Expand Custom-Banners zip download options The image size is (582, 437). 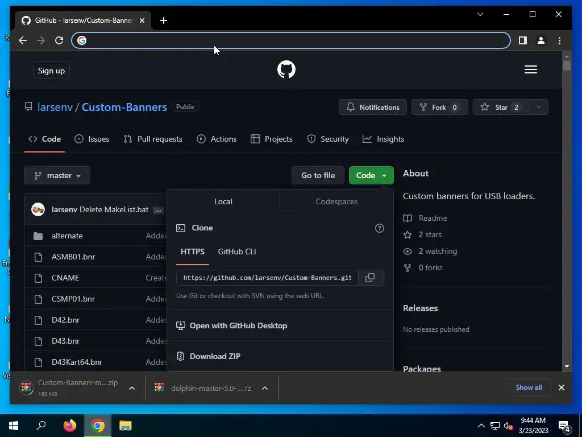131,388
